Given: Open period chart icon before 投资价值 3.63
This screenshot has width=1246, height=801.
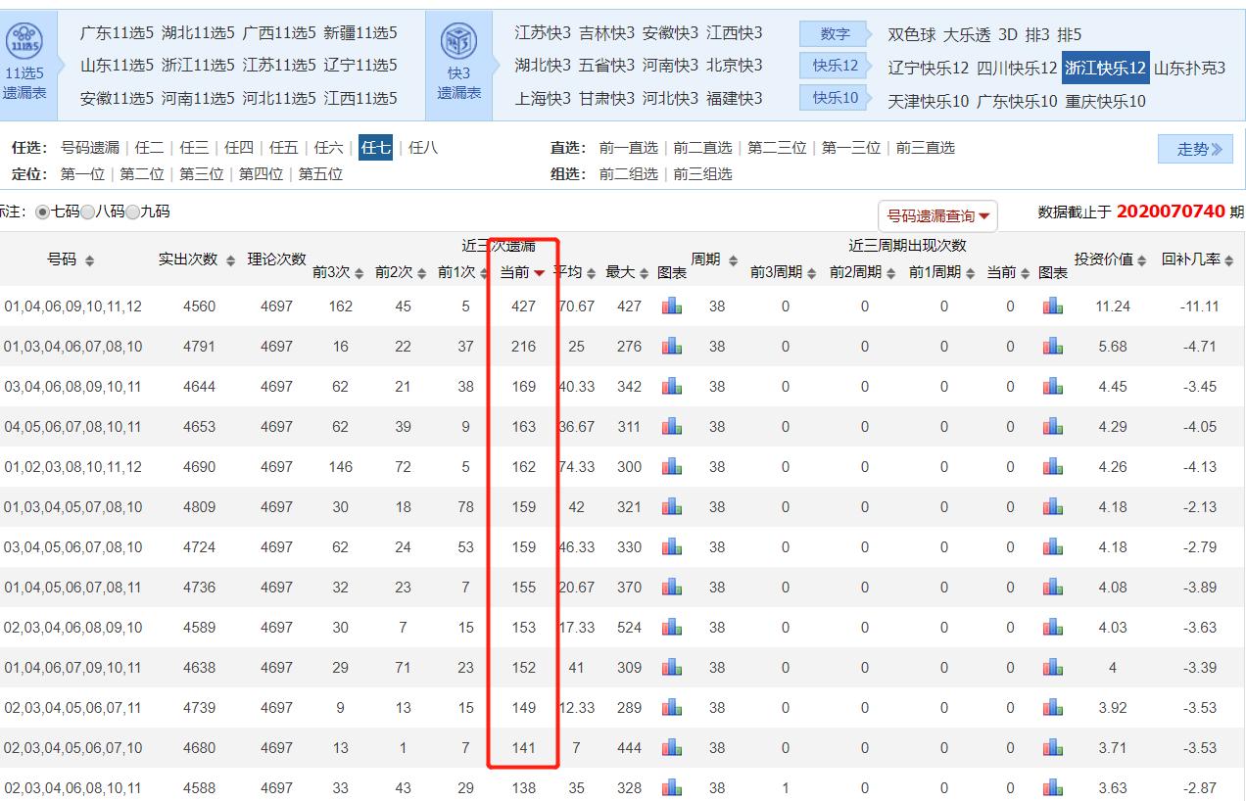Looking at the screenshot, I should 1053,788.
